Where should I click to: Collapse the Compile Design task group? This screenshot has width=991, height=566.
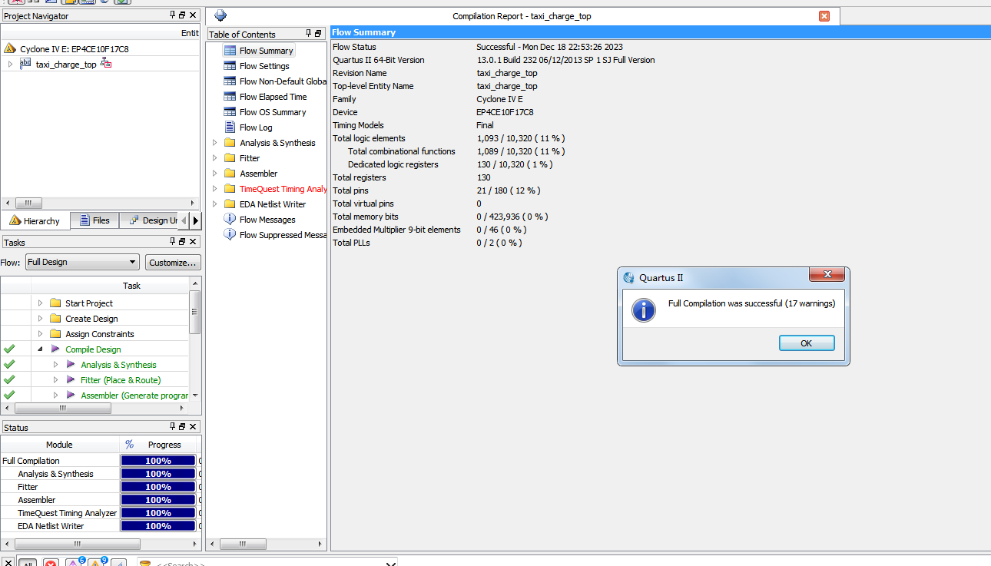(40, 349)
